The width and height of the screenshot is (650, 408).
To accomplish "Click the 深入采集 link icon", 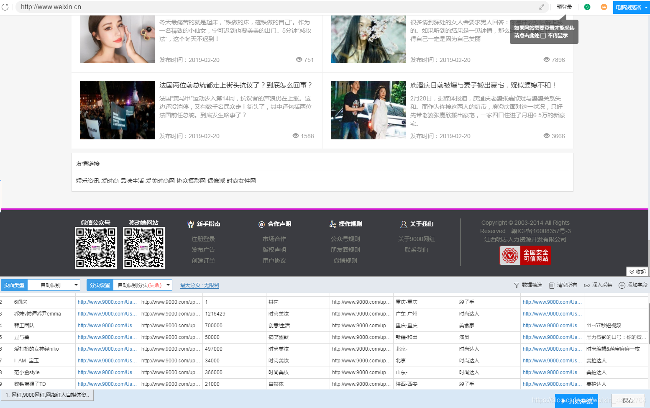I will tap(587, 285).
